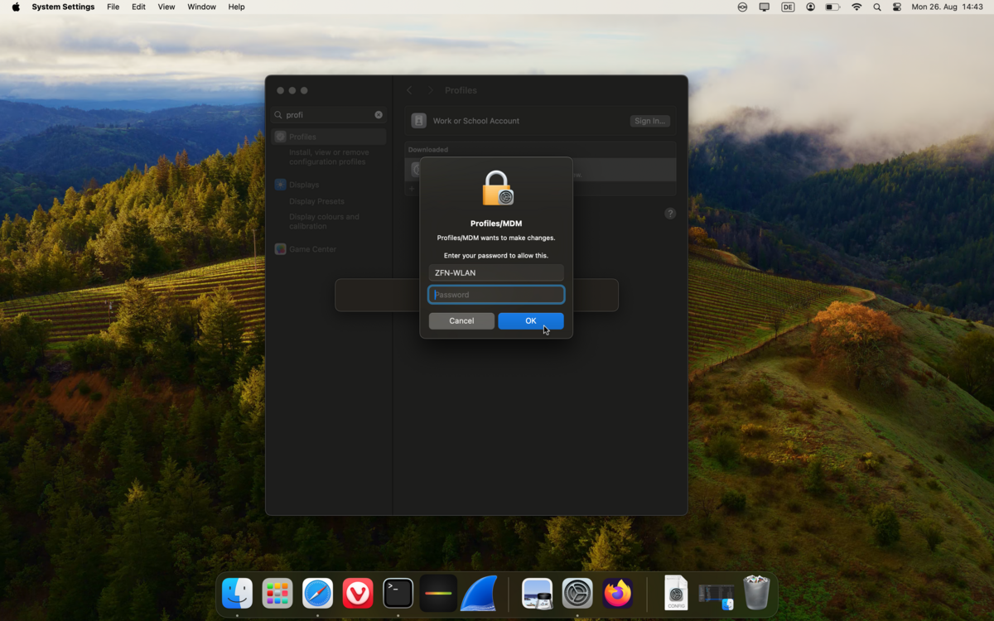The image size is (994, 621).
Task: Open the Wi-Fi status menu
Action: [x=856, y=7]
